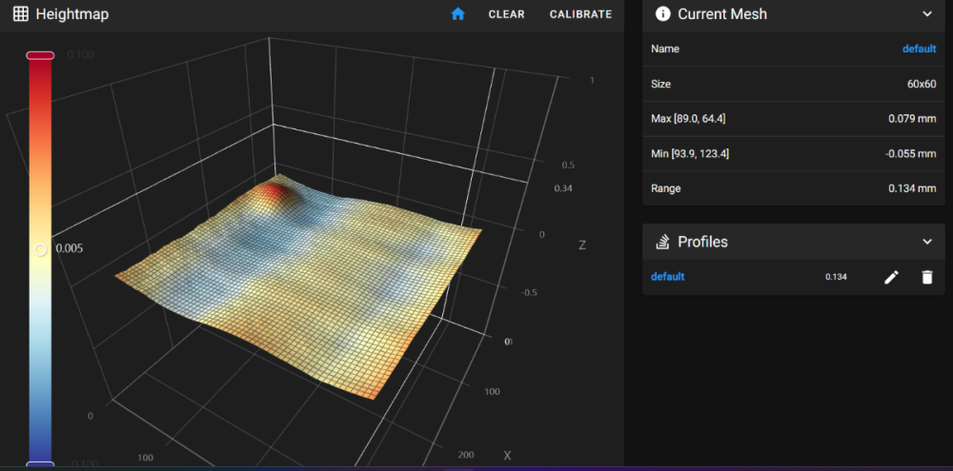Click the Current Mesh info icon
Viewport: 953px width, 471px height.
[663, 14]
